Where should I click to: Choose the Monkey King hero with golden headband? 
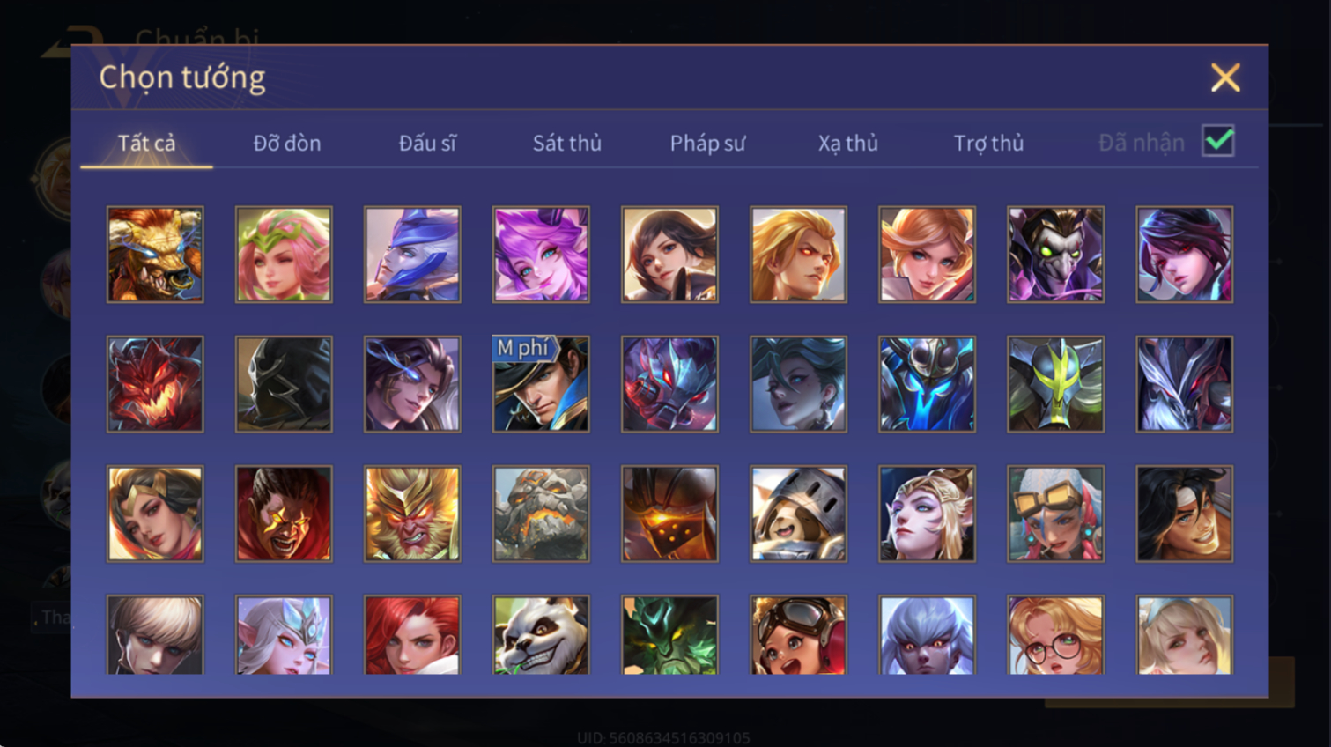pyautogui.click(x=412, y=514)
